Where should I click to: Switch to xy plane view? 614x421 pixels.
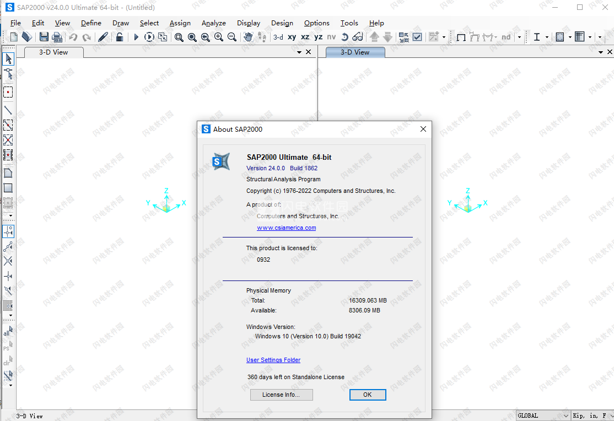coord(292,37)
